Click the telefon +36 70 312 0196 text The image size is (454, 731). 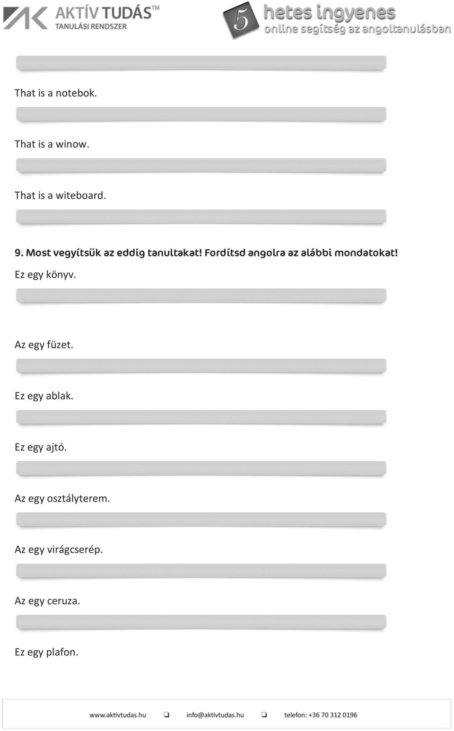pyautogui.click(x=321, y=715)
